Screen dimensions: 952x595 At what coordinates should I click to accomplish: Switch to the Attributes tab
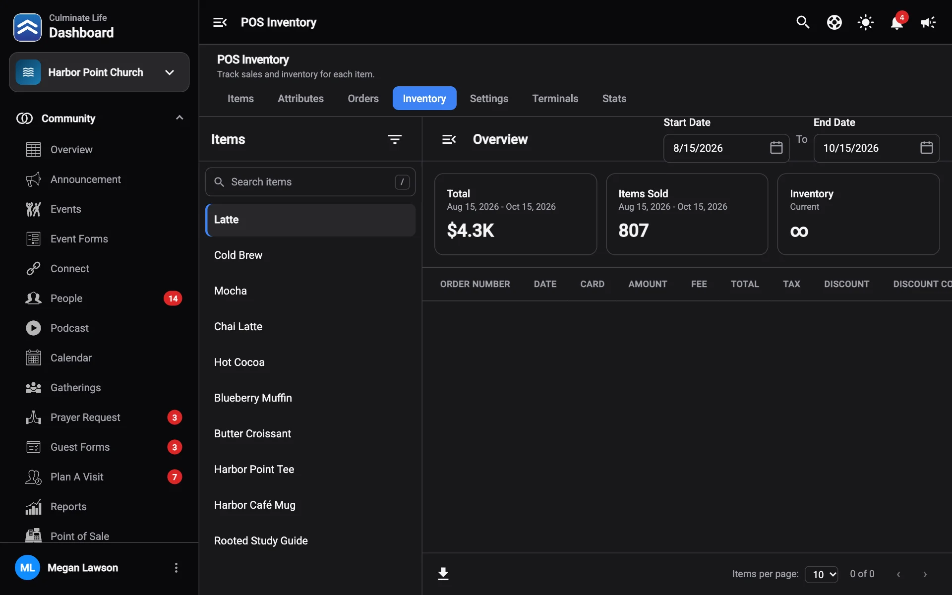pos(300,98)
